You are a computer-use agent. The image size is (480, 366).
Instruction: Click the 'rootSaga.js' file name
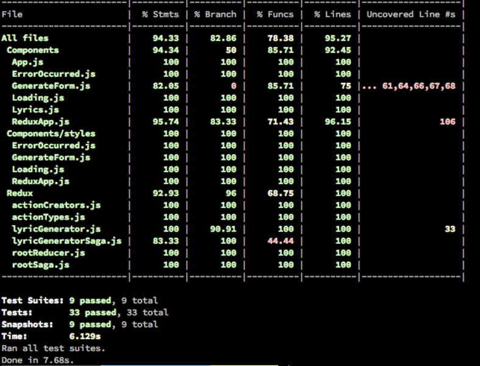[x=41, y=265]
